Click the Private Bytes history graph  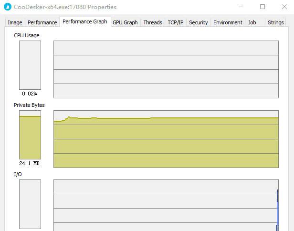coord(166,139)
